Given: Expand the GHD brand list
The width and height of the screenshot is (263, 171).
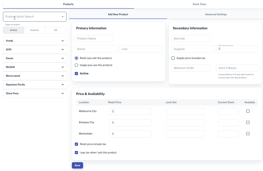Looking at the screenshot, I should pos(63,50).
